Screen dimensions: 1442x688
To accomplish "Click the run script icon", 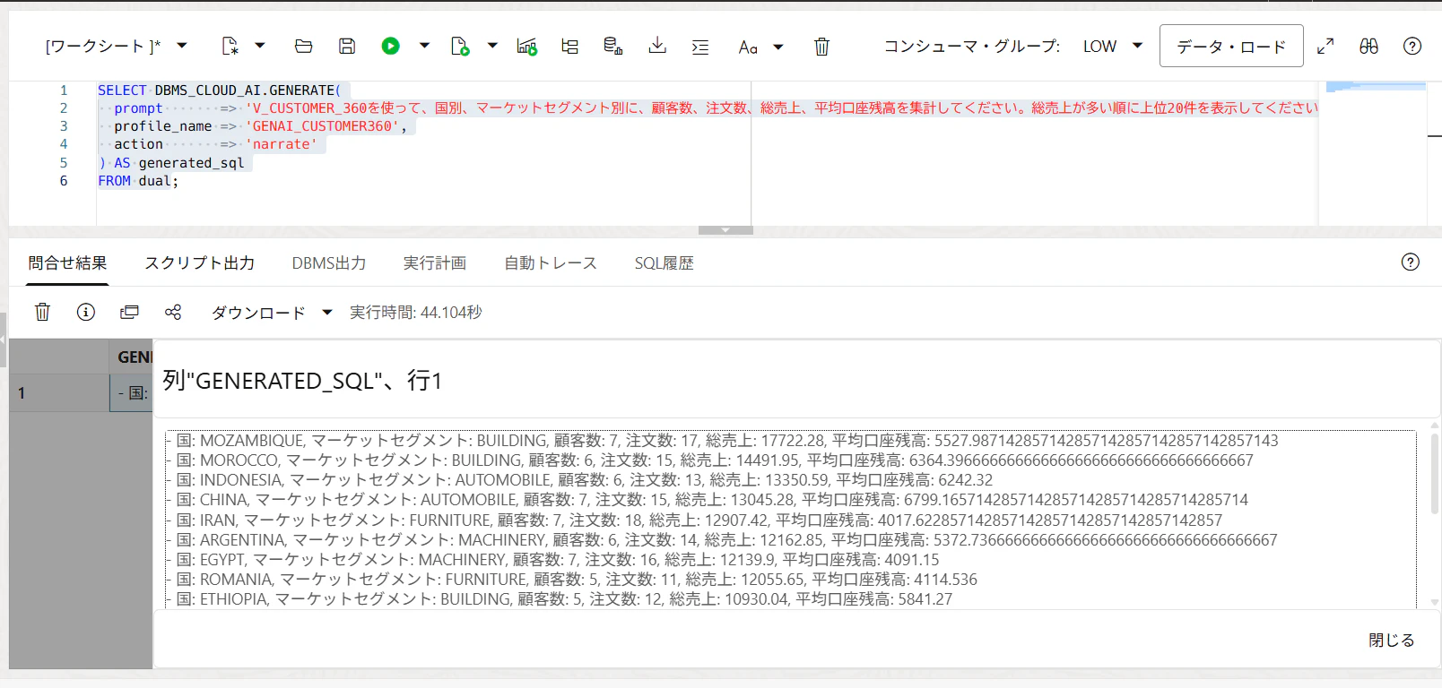I will pos(460,46).
